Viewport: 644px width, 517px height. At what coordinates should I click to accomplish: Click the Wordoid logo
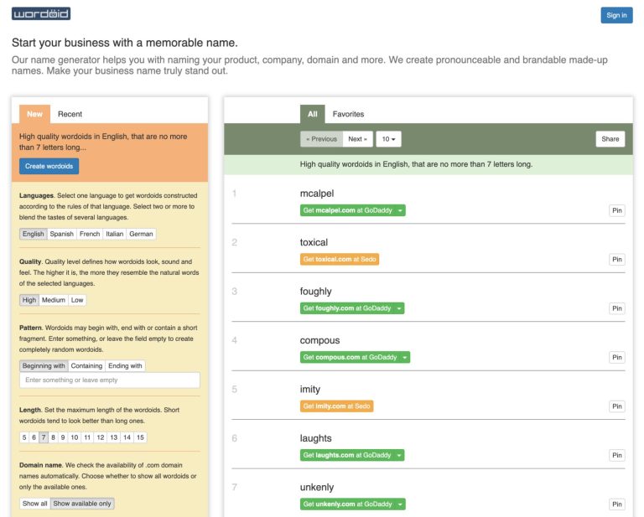click(x=41, y=14)
